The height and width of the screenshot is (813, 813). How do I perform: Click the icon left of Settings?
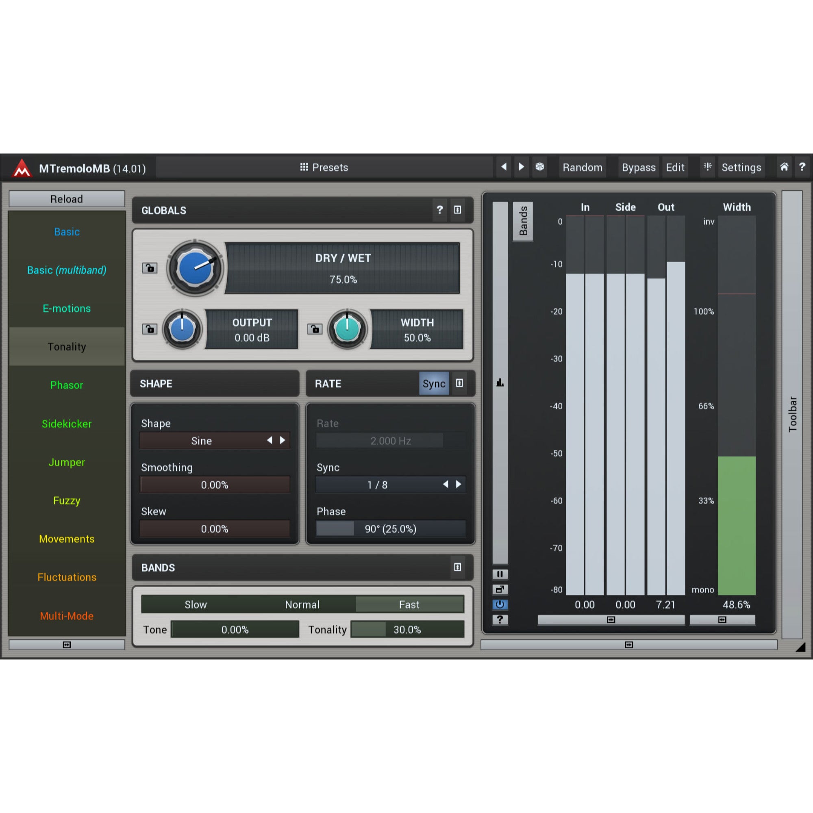707,167
